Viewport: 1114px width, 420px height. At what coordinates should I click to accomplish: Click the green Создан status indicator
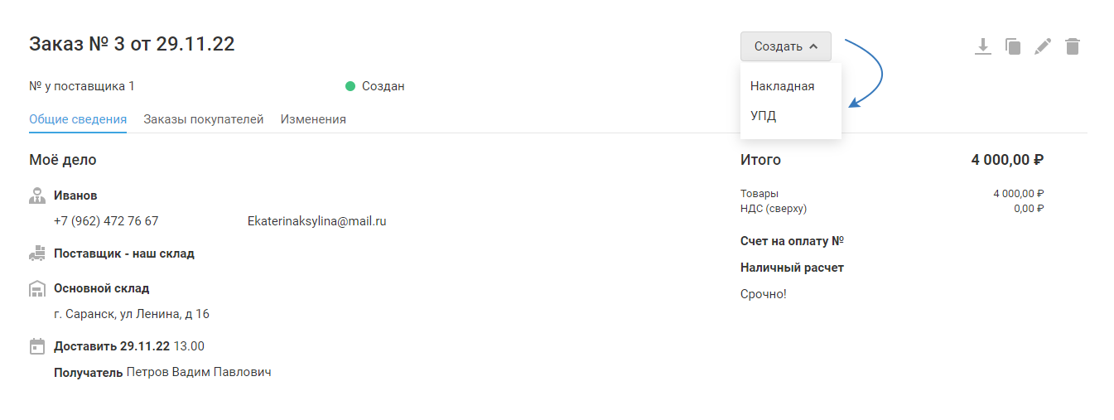coord(350,86)
